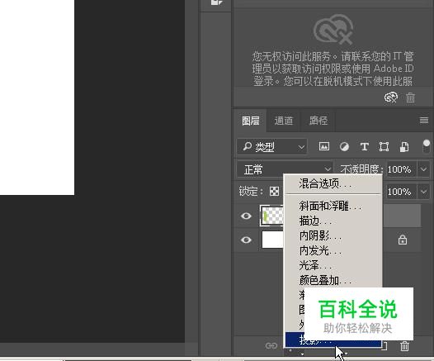Click lock icon on Background layer
Screen dimensions: 434x361
(403, 240)
